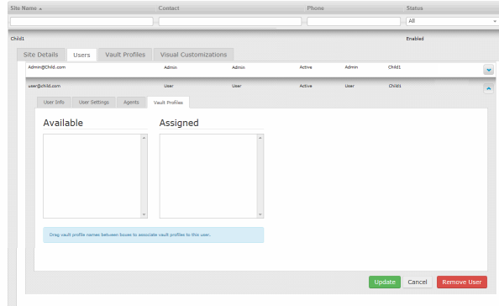Focus the Phone filter field
This screenshot has width=499, height=306.
point(354,21)
